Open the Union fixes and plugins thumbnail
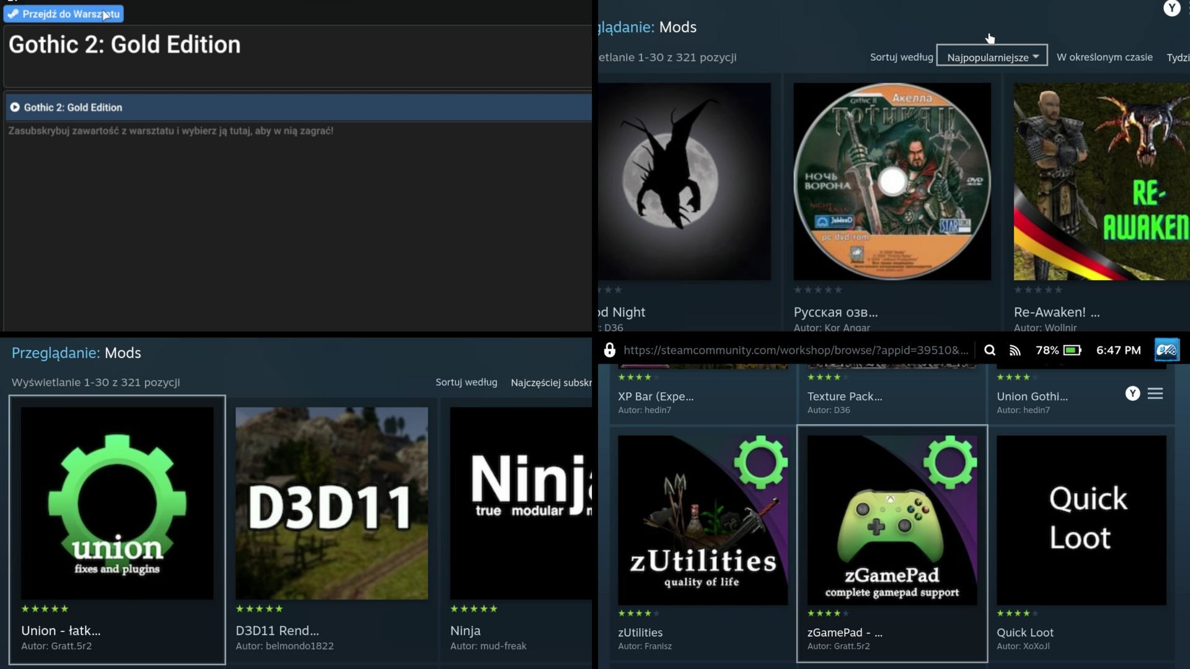Screen dimensions: 1190x669 pyautogui.click(x=117, y=503)
